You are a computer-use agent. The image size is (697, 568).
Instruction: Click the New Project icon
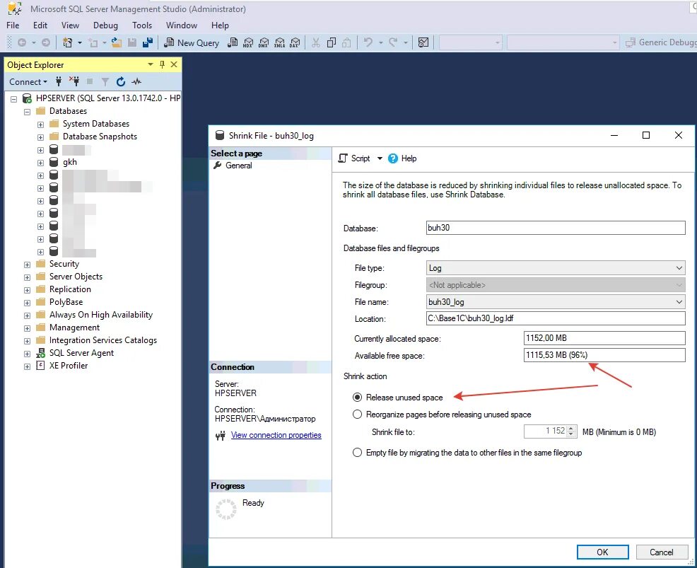67,42
